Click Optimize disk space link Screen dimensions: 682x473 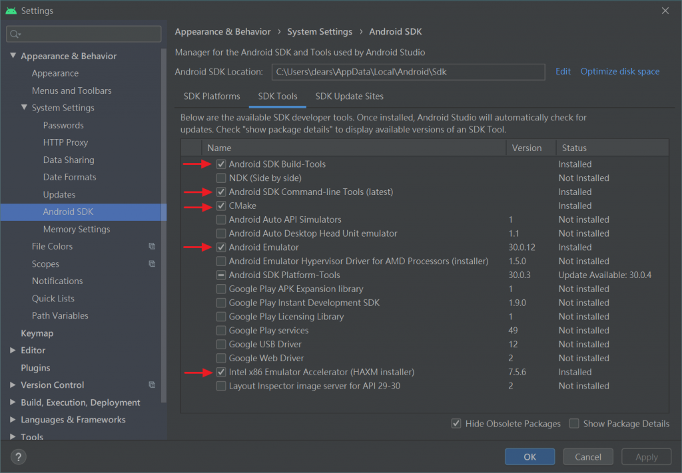click(x=620, y=71)
